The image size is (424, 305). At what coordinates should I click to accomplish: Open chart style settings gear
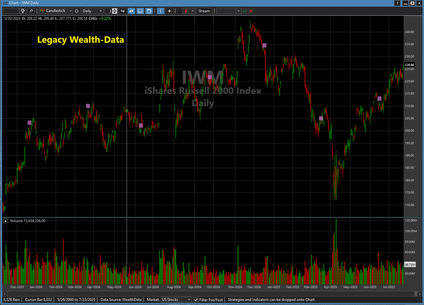pyautogui.click(x=76, y=11)
